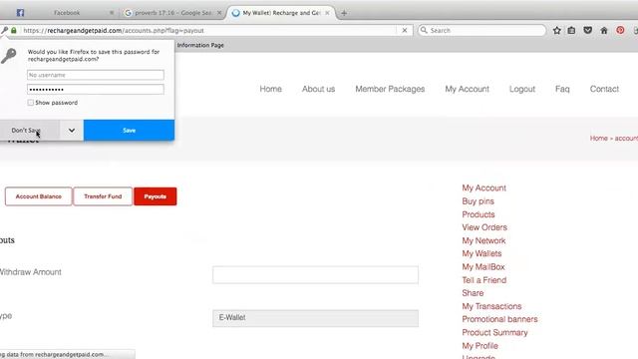This screenshot has width=638, height=359.
Task: Click the username field in password prompt
Action: coord(96,75)
